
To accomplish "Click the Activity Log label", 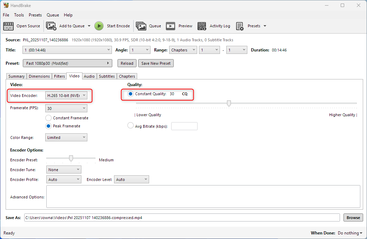I will coord(220,26).
